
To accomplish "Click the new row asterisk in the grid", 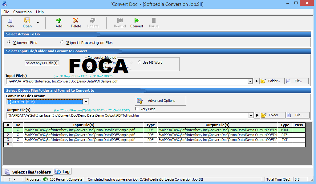I will [8, 144].
